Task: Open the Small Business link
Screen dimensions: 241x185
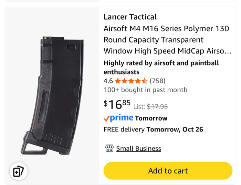Action: point(138,149)
